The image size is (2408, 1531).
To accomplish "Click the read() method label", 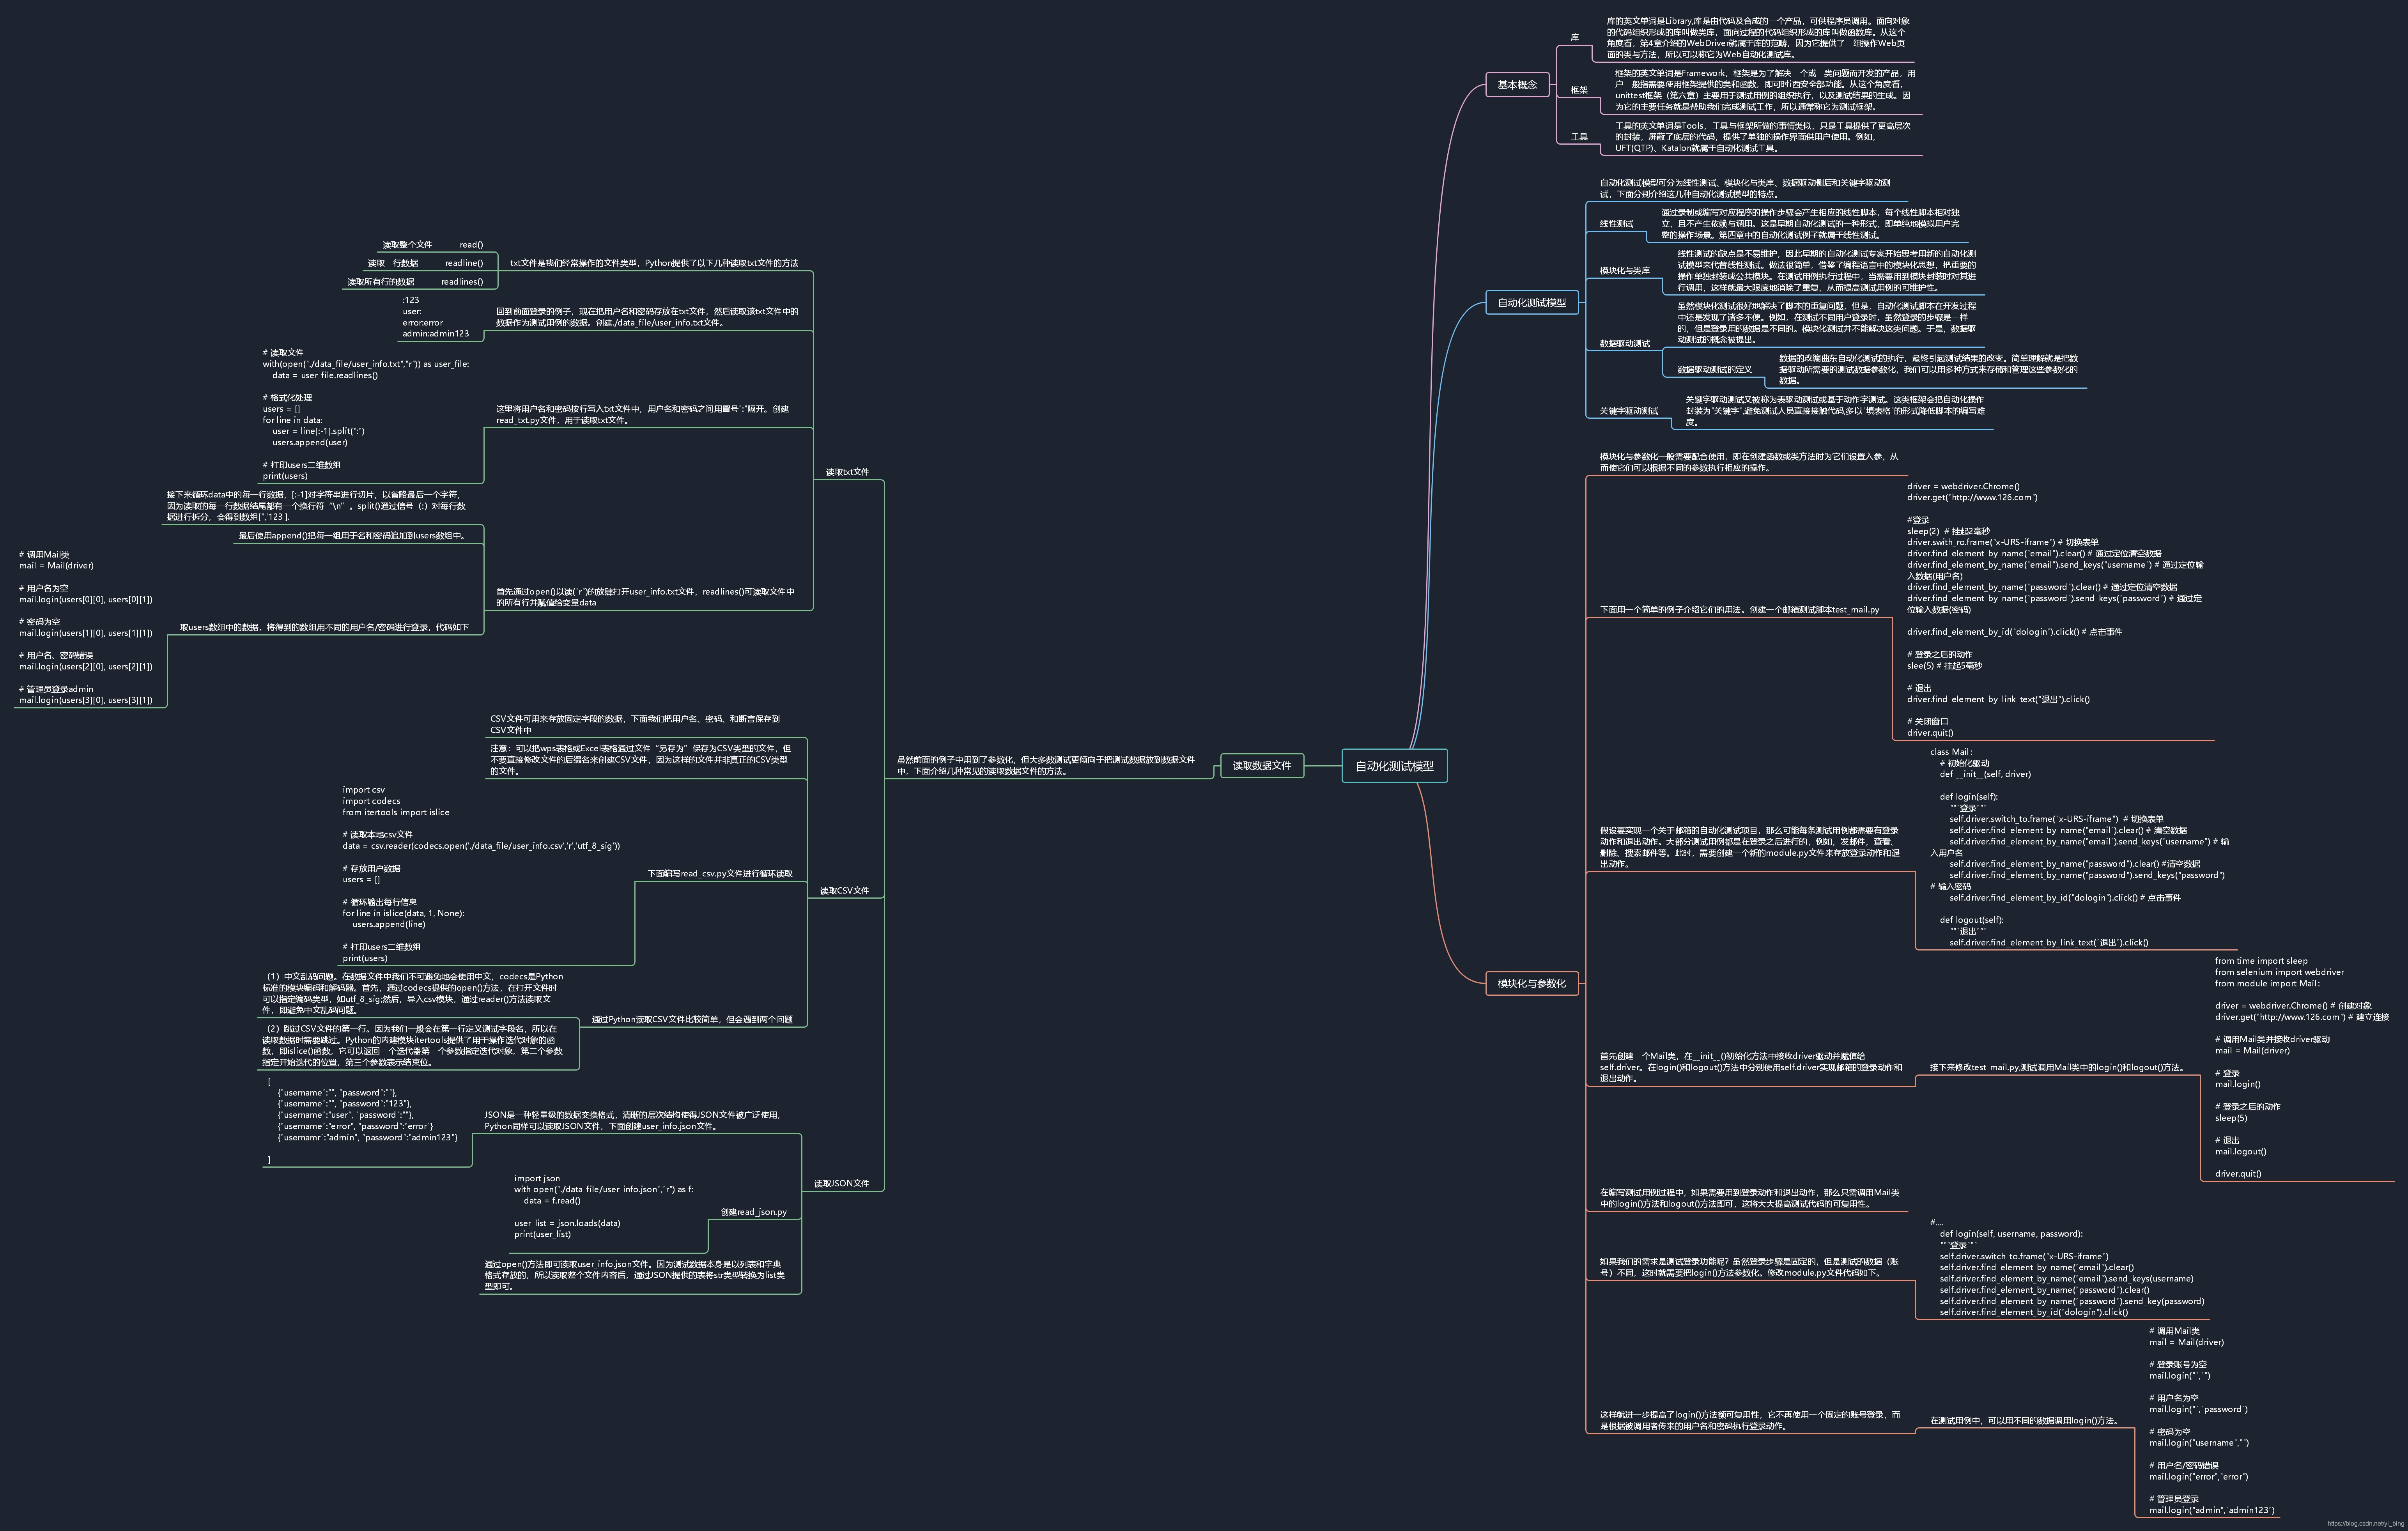I will click(471, 245).
